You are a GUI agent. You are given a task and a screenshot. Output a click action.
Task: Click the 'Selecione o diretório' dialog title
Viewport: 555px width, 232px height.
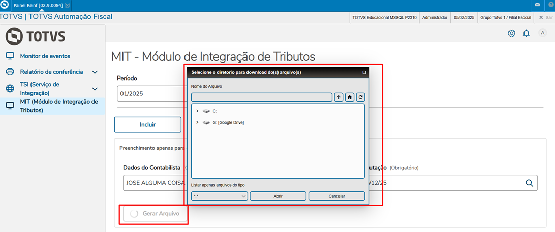(x=246, y=72)
